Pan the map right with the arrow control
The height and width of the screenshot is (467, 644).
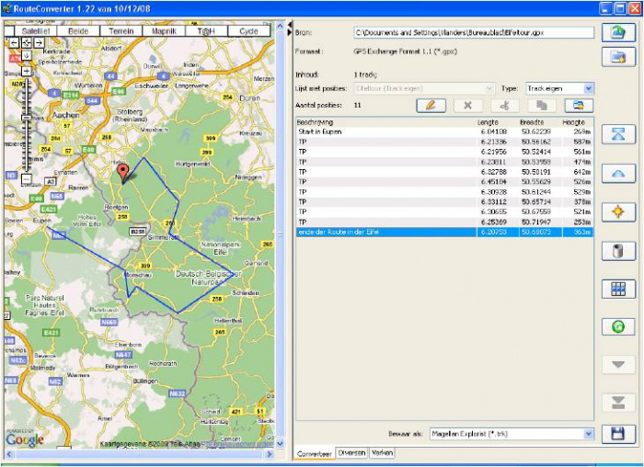(x=39, y=42)
